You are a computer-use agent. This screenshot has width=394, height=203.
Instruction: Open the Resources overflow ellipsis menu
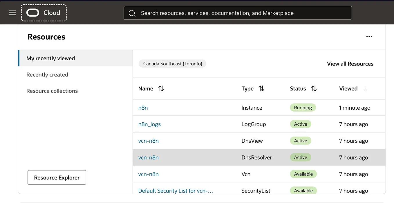[x=369, y=36]
